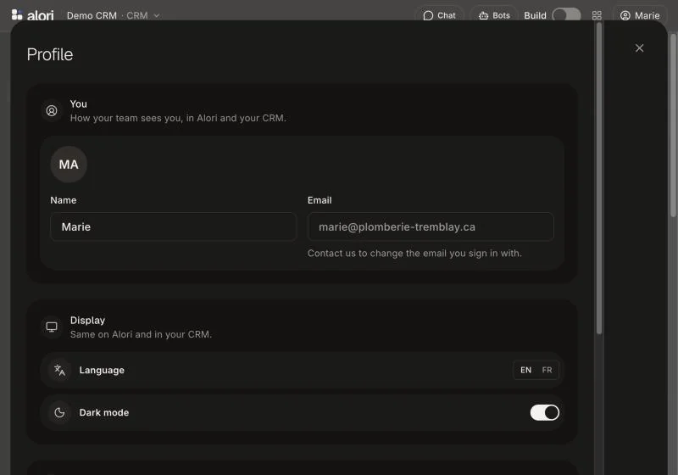Viewport: 678px width, 475px height.
Task: Toggle the Build mode switch
Action: click(566, 15)
